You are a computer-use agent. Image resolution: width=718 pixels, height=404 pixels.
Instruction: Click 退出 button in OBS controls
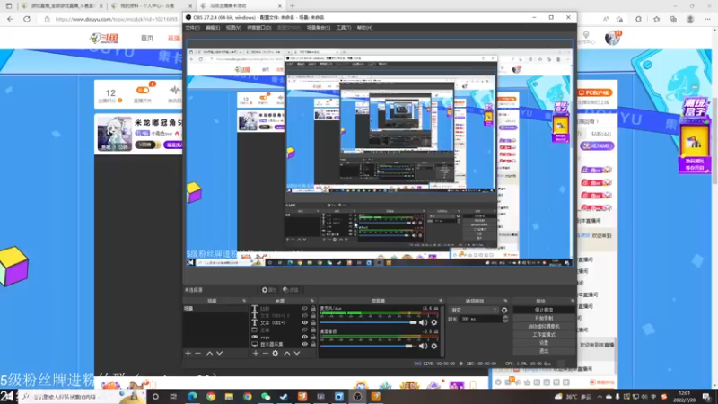click(544, 351)
